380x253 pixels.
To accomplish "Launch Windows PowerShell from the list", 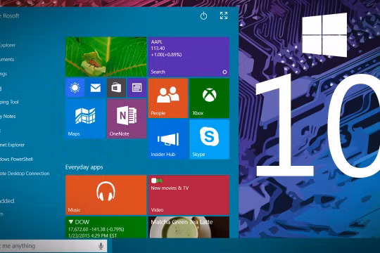I will [x=16, y=160].
